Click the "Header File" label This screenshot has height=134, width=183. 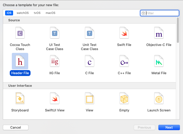(x=20, y=73)
